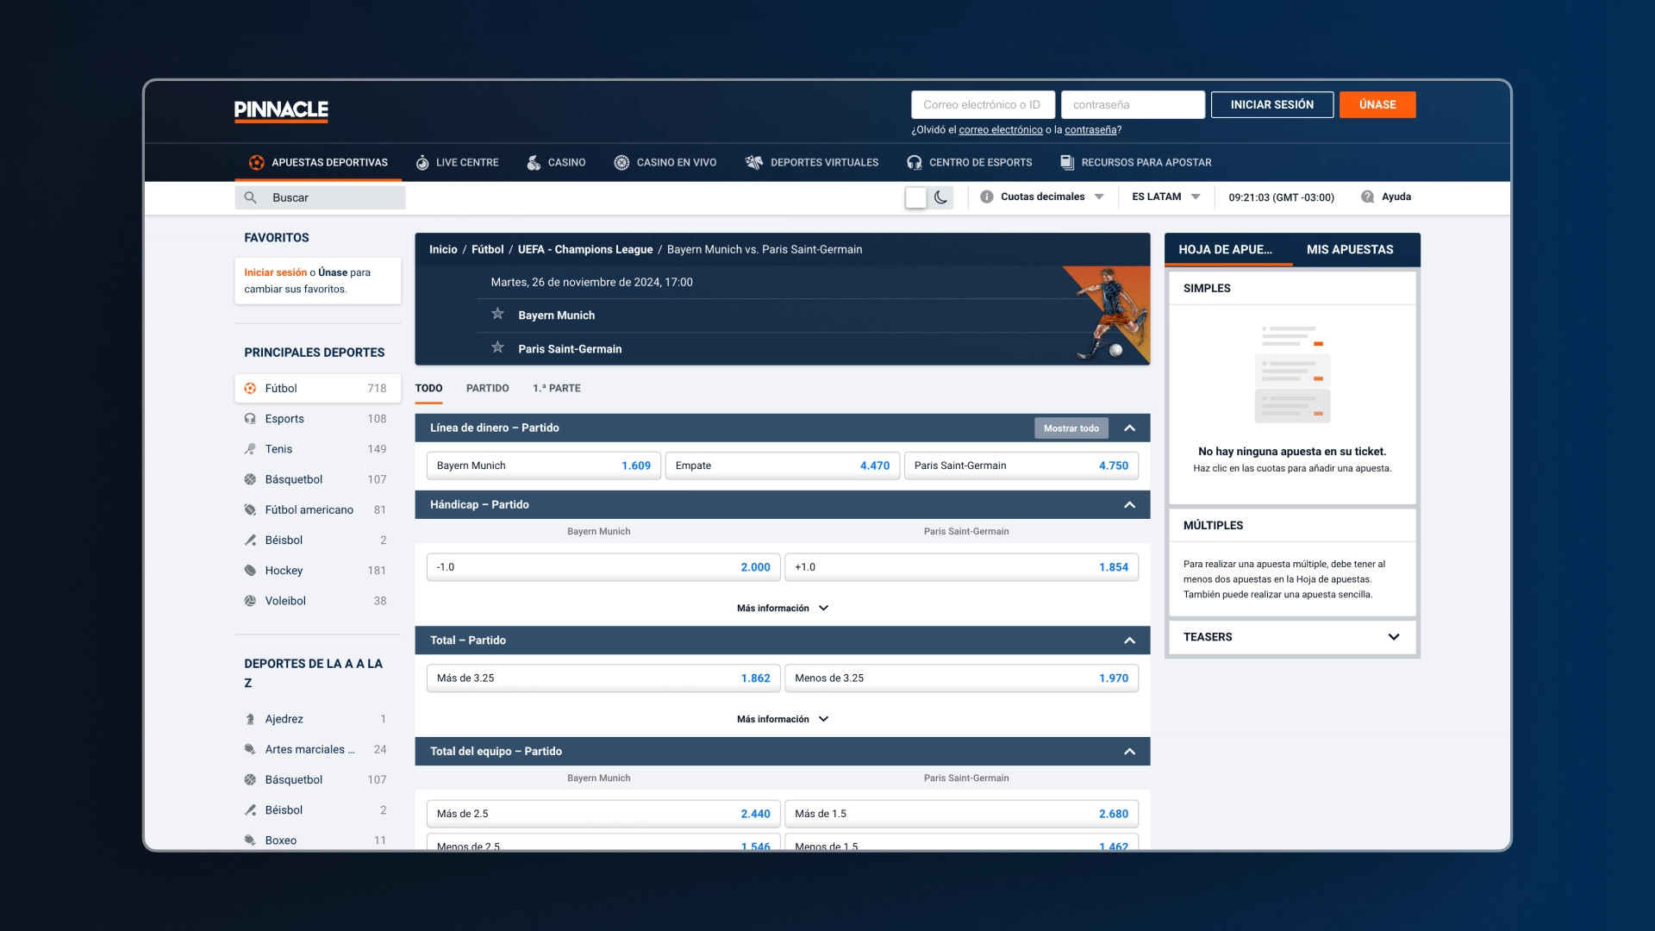Select handicap +1.0 at 1.854
The image size is (1655, 931).
pyautogui.click(x=962, y=567)
